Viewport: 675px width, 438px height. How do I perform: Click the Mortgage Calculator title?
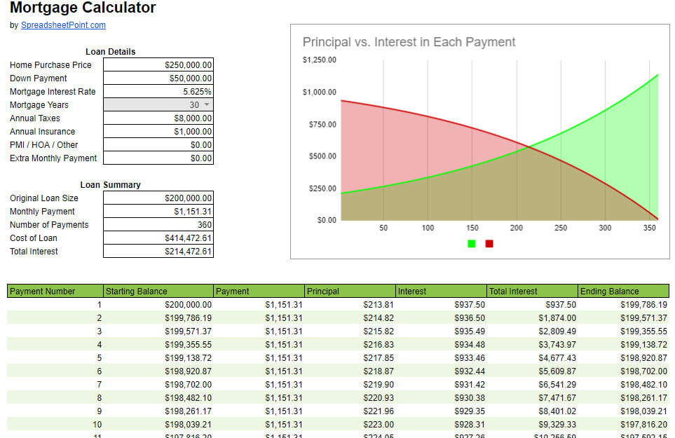(x=83, y=7)
